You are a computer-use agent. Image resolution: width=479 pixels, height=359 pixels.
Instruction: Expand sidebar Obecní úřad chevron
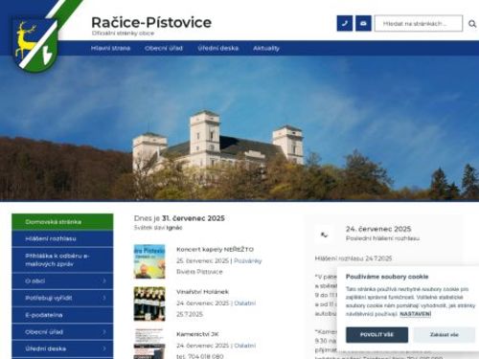pos(104,332)
